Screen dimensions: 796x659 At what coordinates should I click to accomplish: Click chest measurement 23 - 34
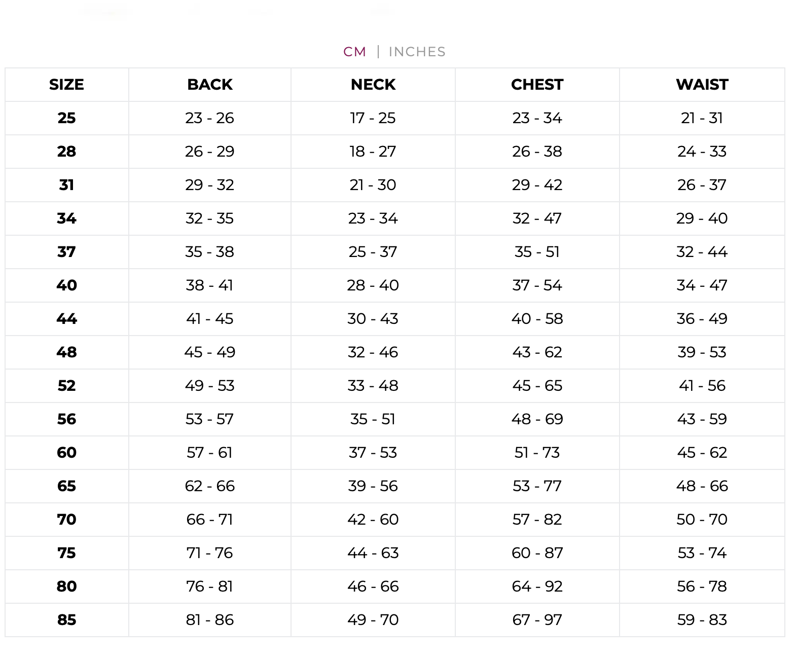click(x=537, y=118)
